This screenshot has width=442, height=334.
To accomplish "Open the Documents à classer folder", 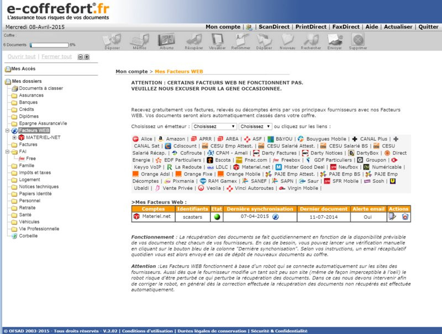I will pos(41,88).
